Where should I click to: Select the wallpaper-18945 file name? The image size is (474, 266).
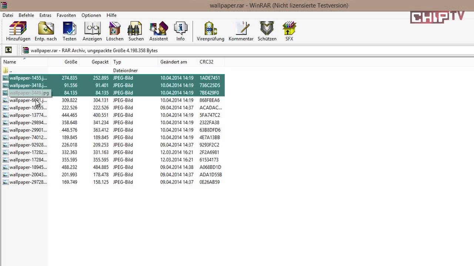coord(28,167)
